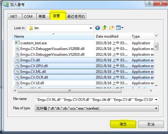Viewport: 168px width, 134px height.
Task: Expand the Look in folder dropdown
Action: tap(91, 28)
